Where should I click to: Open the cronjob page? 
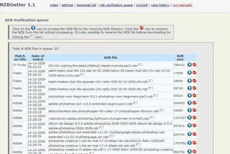pyautogui.click(x=142, y=5)
